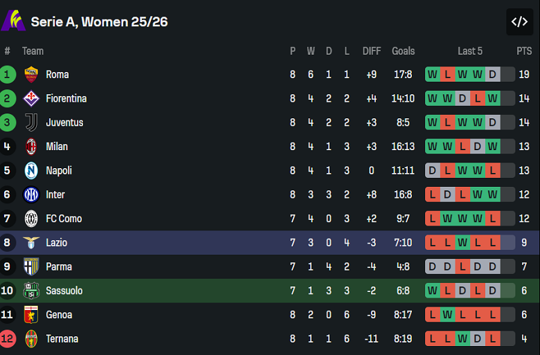The height and width of the screenshot is (355, 540).
Task: Click the embed code icon button
Action: tap(519, 21)
